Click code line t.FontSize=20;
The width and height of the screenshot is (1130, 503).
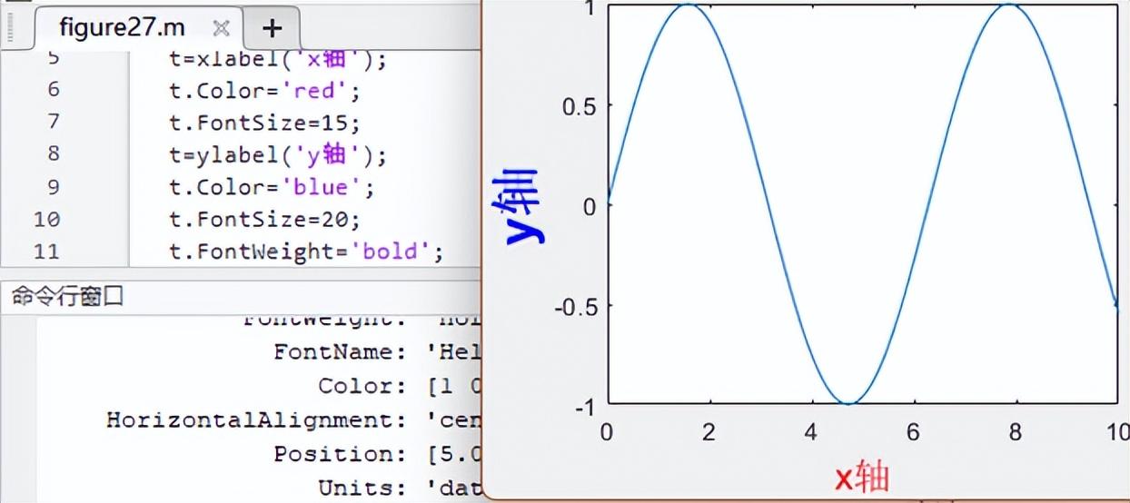coord(265,220)
